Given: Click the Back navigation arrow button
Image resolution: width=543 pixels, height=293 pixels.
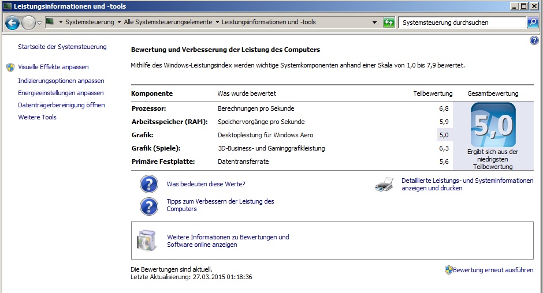Looking at the screenshot, I should 12,23.
